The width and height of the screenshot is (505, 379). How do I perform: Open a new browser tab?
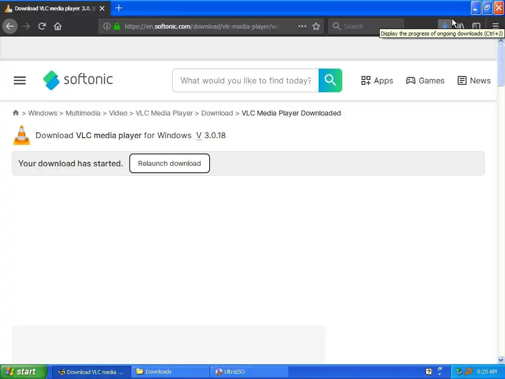(119, 8)
